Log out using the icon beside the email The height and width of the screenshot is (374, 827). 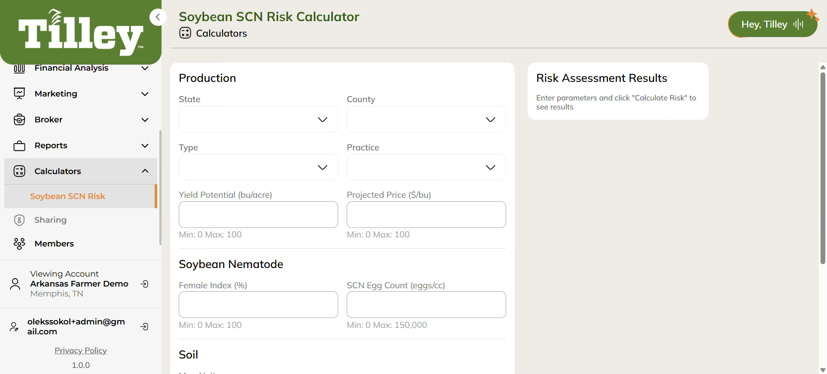coord(145,327)
